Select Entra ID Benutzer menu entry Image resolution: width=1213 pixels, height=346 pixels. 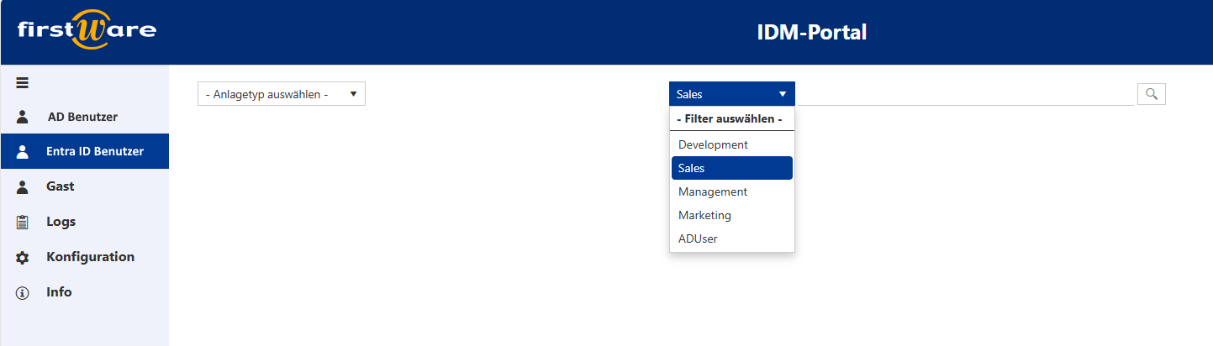(x=84, y=151)
